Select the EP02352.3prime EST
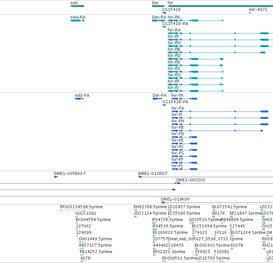The height and width of the screenshot is (263, 273). (154, 255)
